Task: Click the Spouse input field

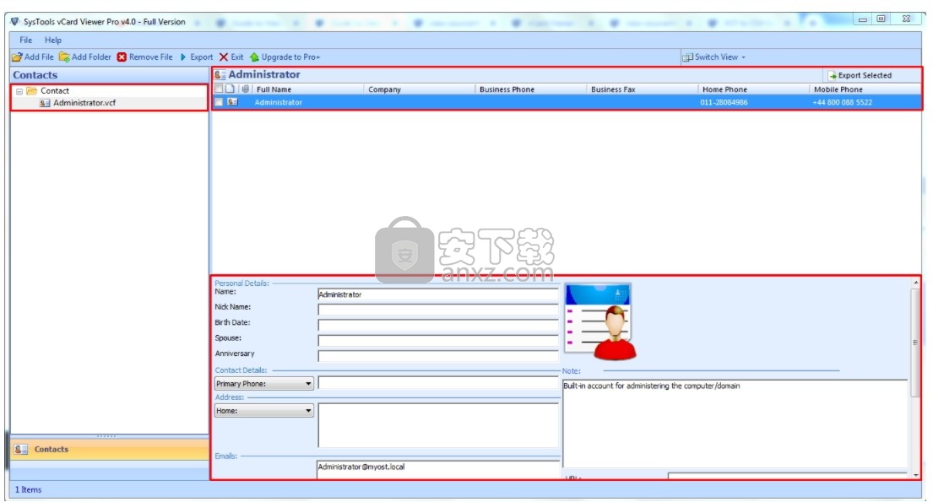Action: (x=438, y=341)
